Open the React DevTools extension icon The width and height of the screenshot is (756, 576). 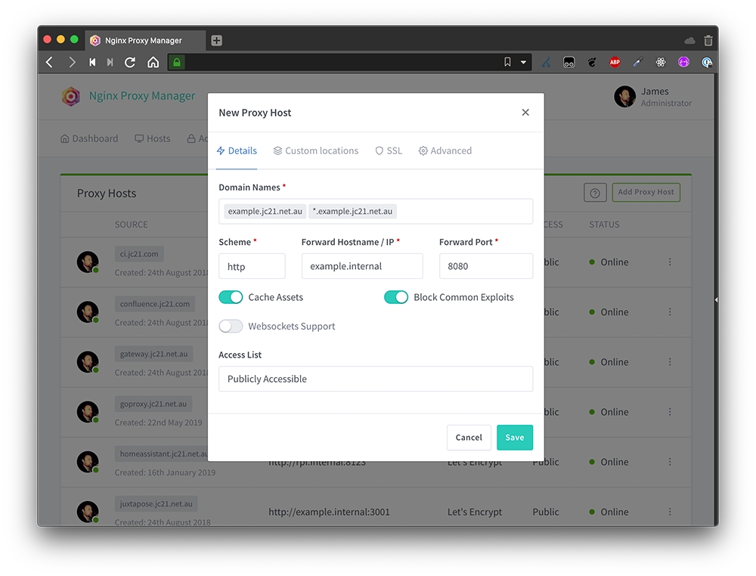point(661,63)
